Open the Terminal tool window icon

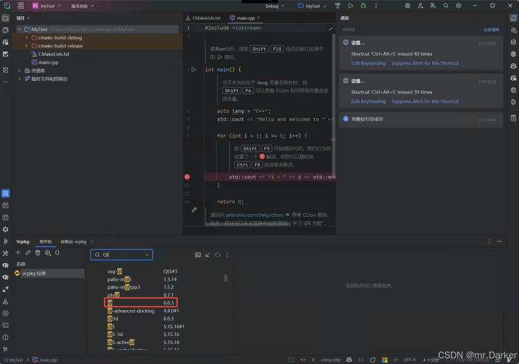click(x=6, y=325)
